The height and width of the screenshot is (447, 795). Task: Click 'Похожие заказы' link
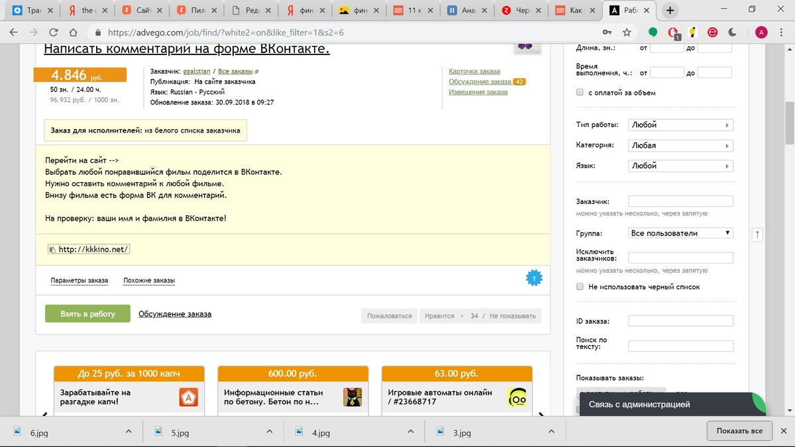tap(149, 281)
